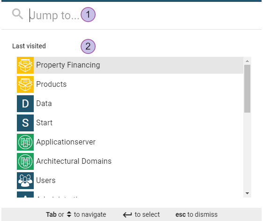Click the green Applicationserver server icon
263x221 pixels.
(x=25, y=142)
